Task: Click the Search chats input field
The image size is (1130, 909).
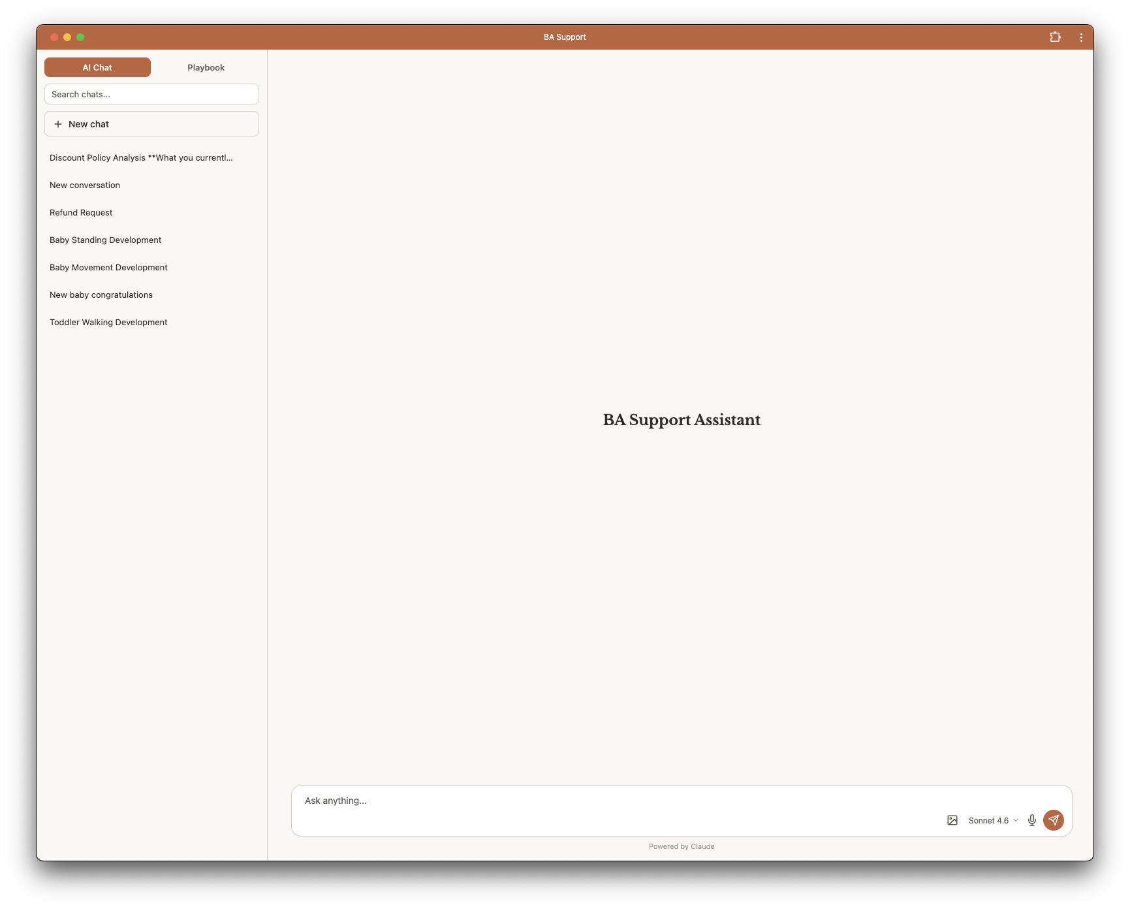Action: click(151, 94)
